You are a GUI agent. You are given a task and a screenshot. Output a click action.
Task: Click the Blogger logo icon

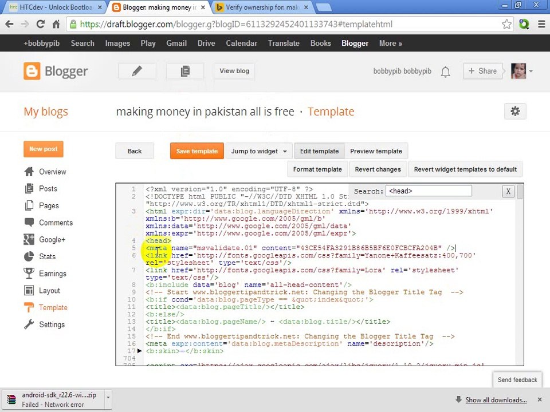point(32,71)
